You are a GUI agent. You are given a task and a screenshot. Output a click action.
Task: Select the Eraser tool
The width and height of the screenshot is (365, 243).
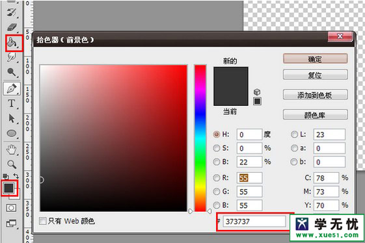click(x=12, y=27)
